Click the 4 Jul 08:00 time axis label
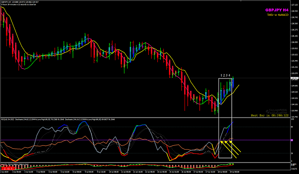Screen dimensions: 299x174 pyautogui.click(x=41, y=172)
